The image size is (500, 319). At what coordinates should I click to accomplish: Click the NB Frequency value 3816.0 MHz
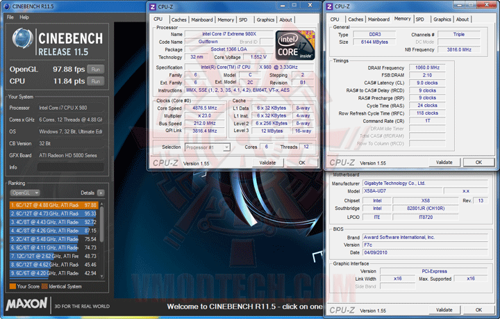[x=459, y=50]
